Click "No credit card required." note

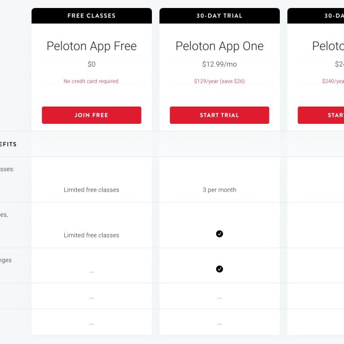pos(92,81)
